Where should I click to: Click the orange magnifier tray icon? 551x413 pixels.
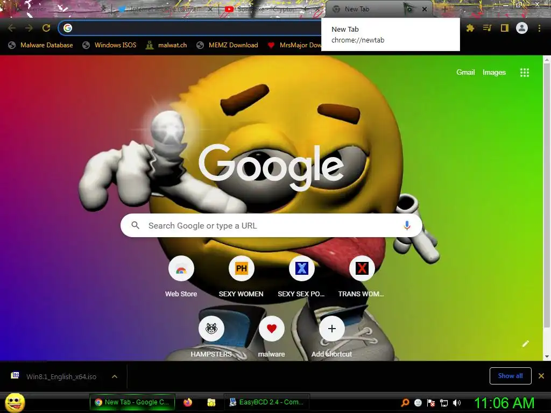405,402
